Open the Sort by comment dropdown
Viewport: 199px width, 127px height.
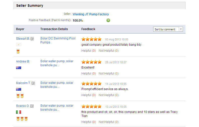tap(168, 29)
